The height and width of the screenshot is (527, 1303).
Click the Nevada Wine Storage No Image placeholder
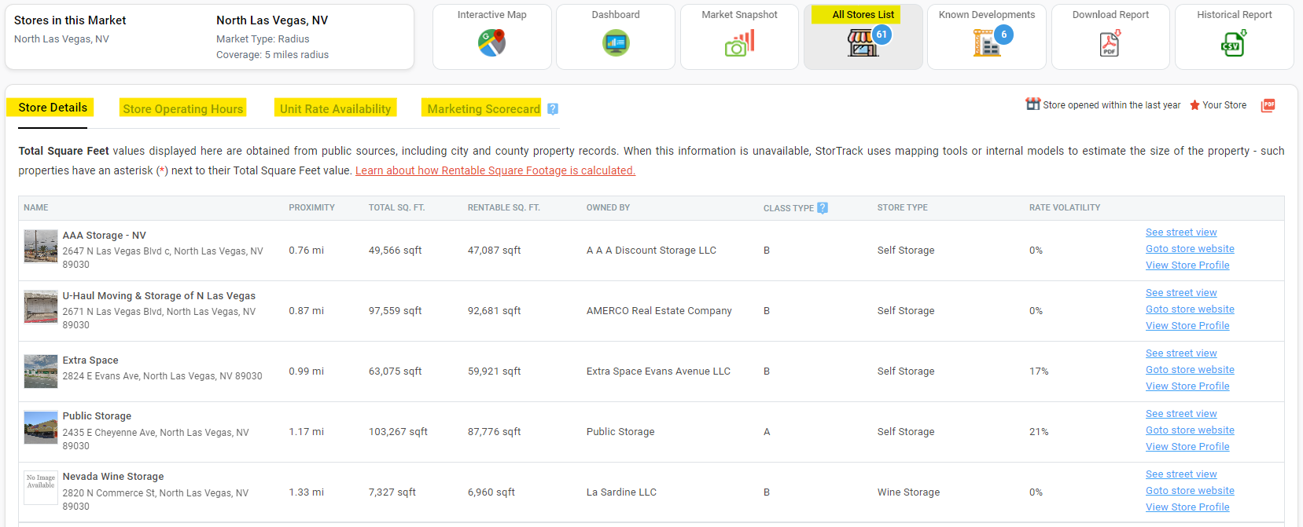click(41, 488)
